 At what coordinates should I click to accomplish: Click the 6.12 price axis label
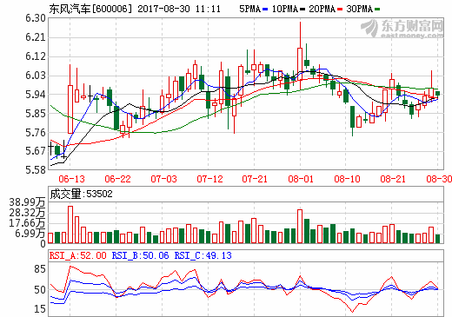36,56
